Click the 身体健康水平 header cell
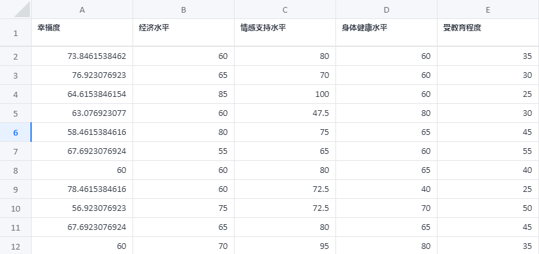 [386, 32]
